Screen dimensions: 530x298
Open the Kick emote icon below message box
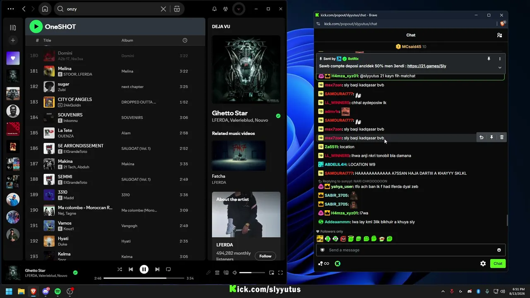point(337,264)
